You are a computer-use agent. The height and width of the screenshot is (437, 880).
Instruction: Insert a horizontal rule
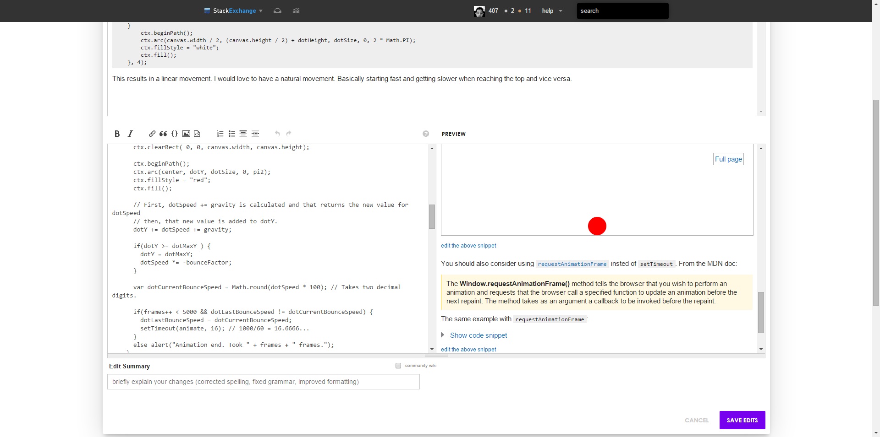[255, 134]
